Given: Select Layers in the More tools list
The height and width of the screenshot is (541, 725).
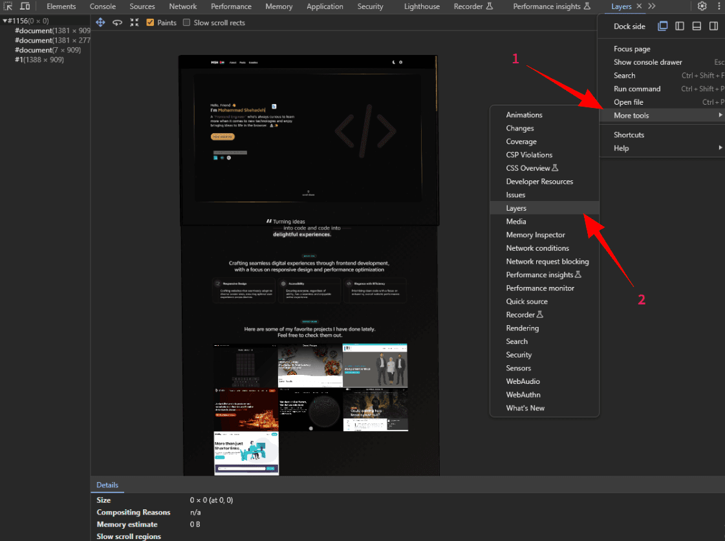Looking at the screenshot, I should (516, 208).
